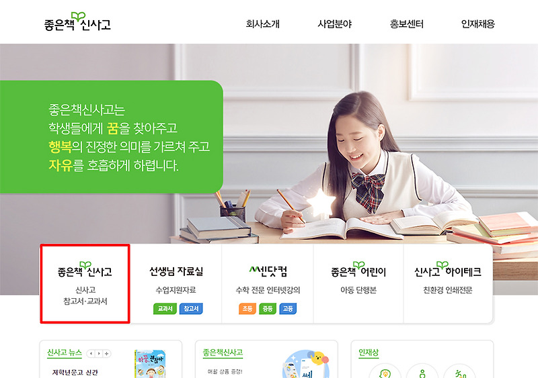Click the 하꿍 괜찮아 book cover thumbnail

coord(150,364)
